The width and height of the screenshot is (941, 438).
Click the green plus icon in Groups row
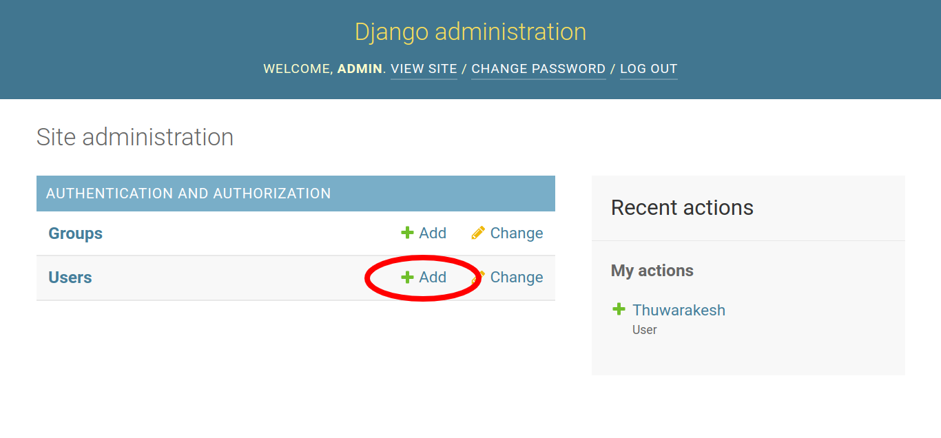coord(407,233)
